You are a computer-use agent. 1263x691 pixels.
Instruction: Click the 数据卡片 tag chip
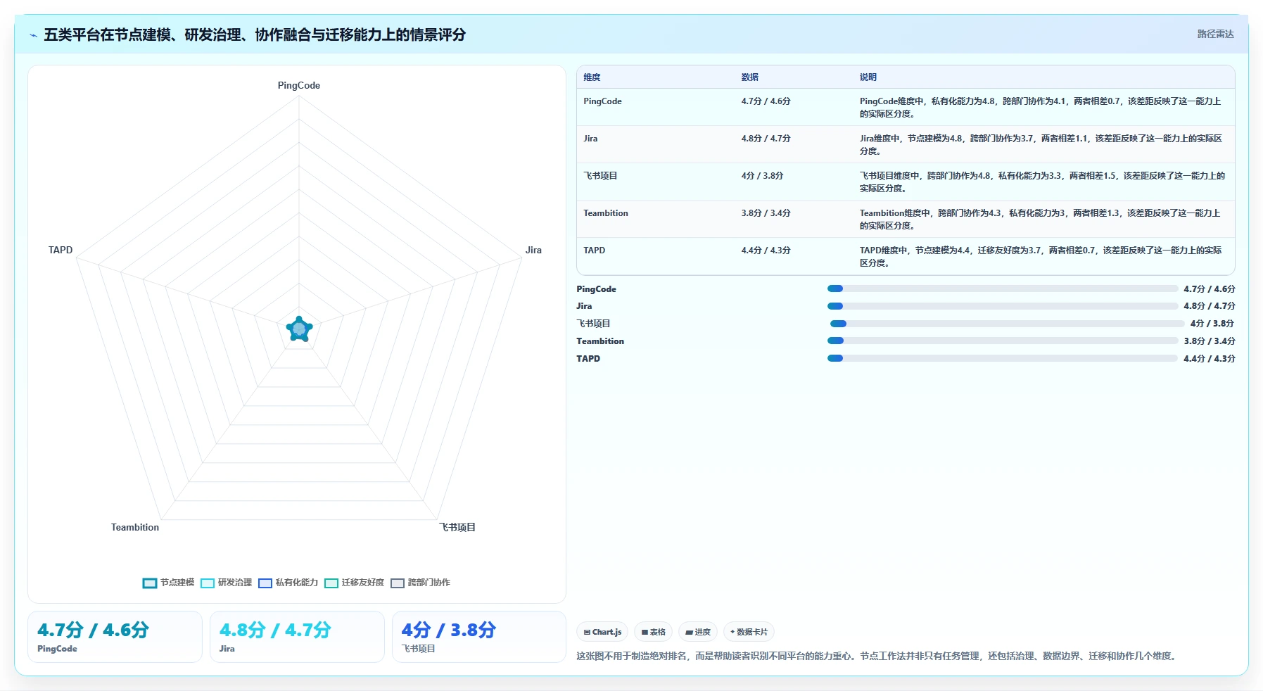[x=749, y=632]
